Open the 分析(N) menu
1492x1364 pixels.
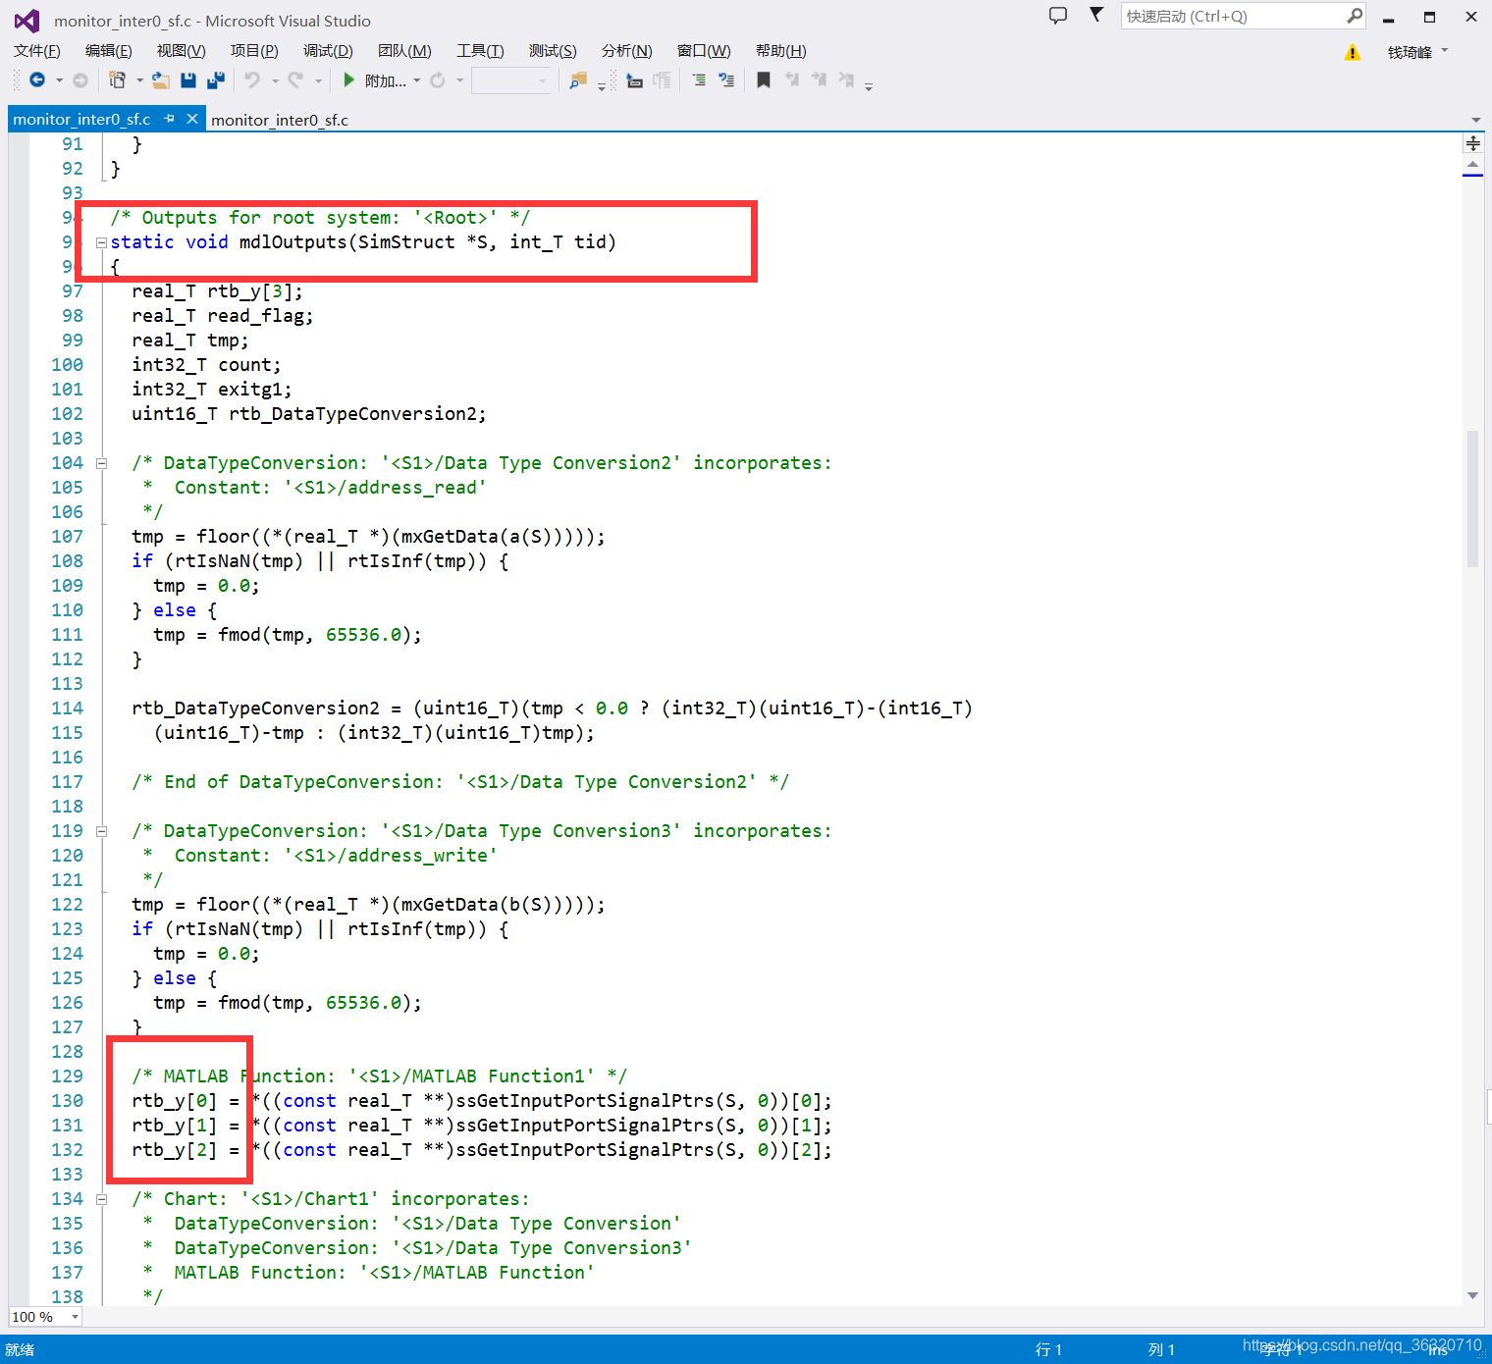pyautogui.click(x=627, y=51)
